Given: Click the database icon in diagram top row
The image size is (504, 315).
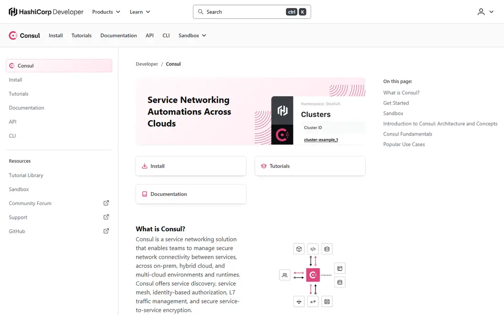Looking at the screenshot, I should (327, 249).
